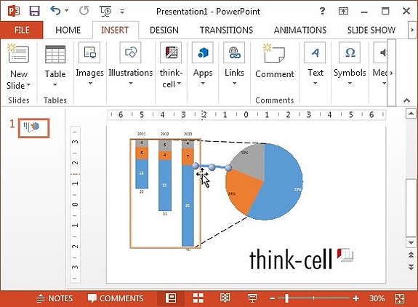Expand the Images dropdown
The width and height of the screenshot is (418, 307).
tap(90, 84)
